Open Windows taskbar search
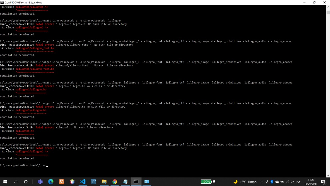330x186 pixels. pyautogui.click(x=15, y=182)
